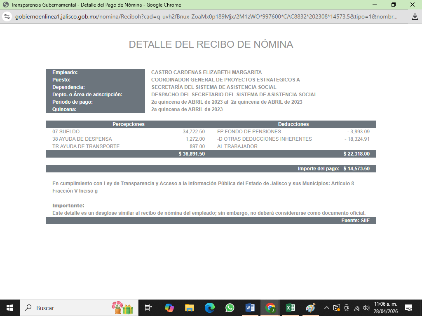Restore down the Chrome window
The image size is (422, 316).
click(x=394, y=5)
